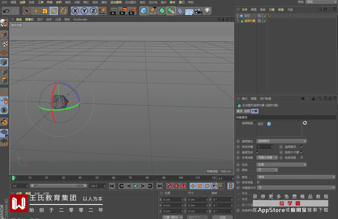Open the 类型 dropdown set to 线性
The height and width of the screenshot is (219, 338).
(x=296, y=177)
